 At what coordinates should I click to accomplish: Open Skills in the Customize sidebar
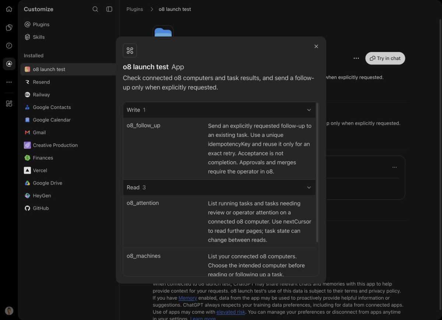tap(35, 37)
